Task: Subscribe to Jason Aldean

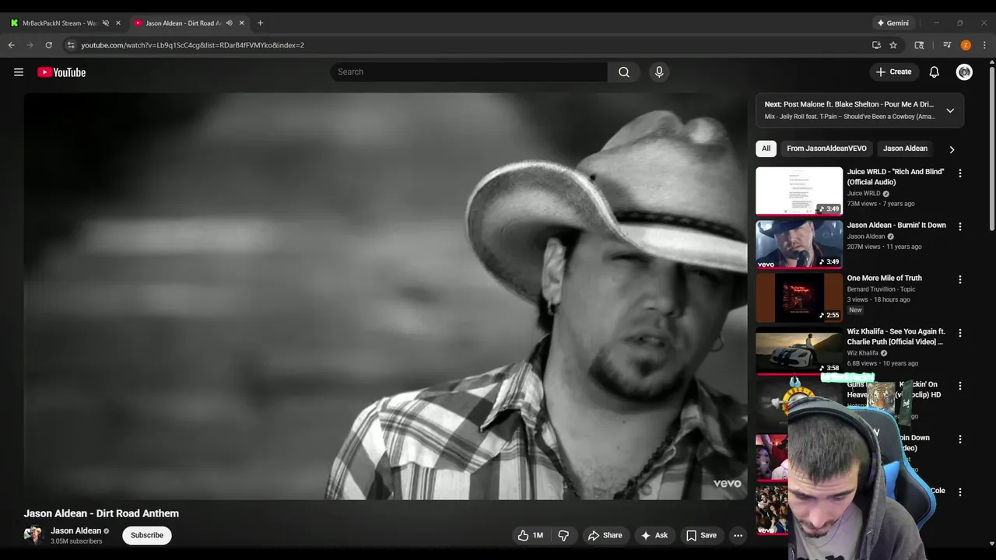Action: (x=147, y=535)
